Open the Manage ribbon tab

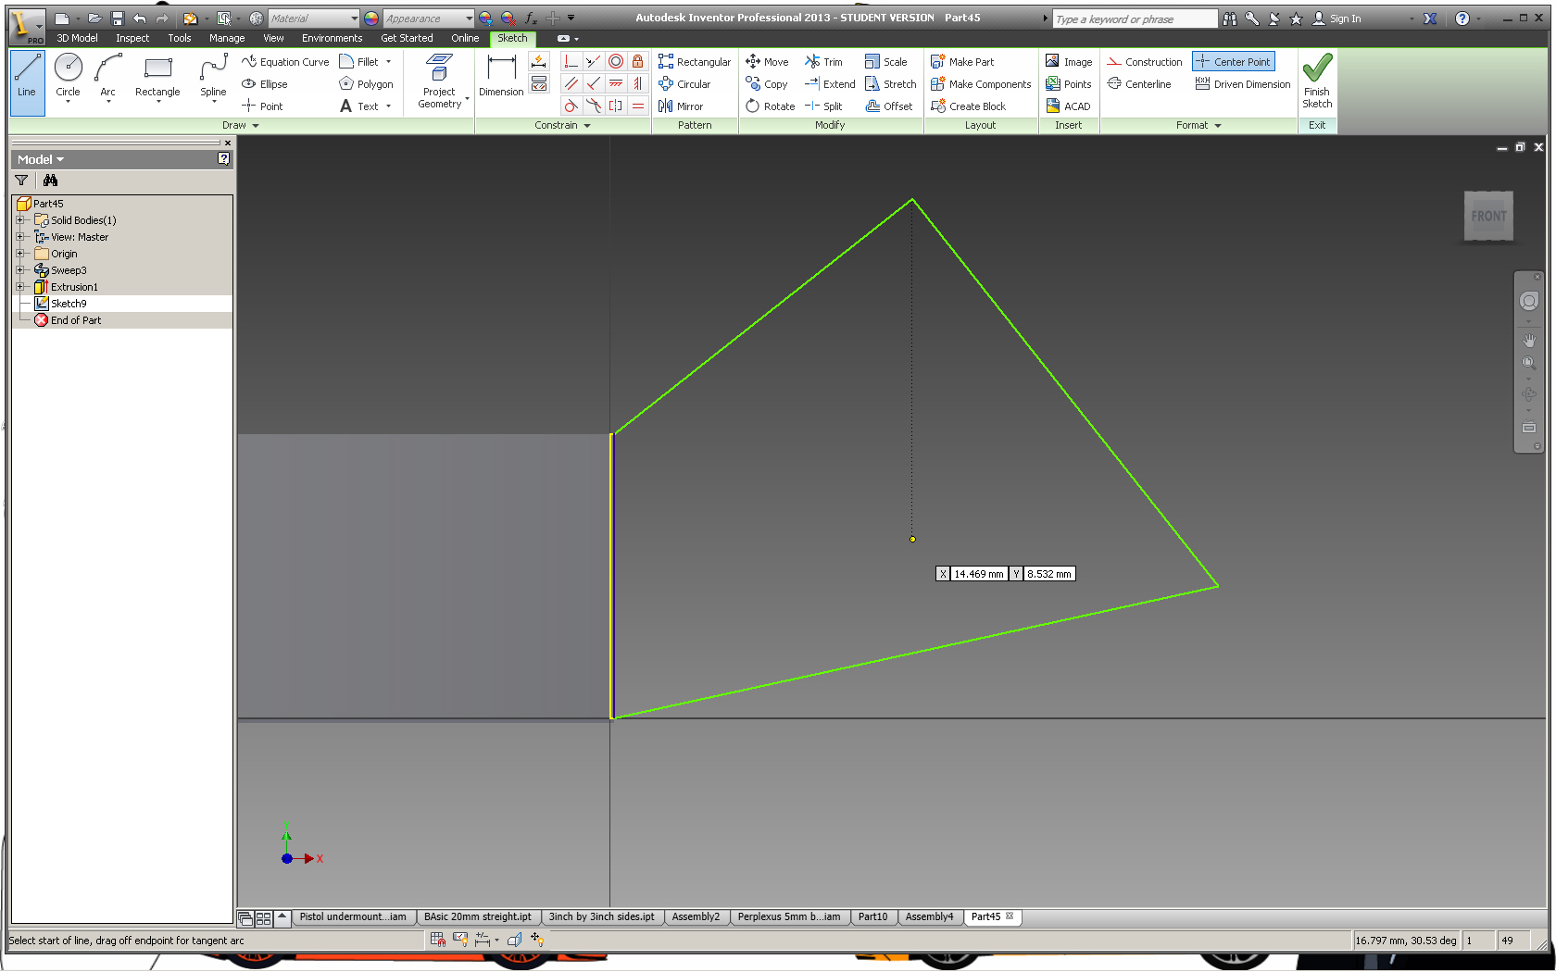point(227,38)
